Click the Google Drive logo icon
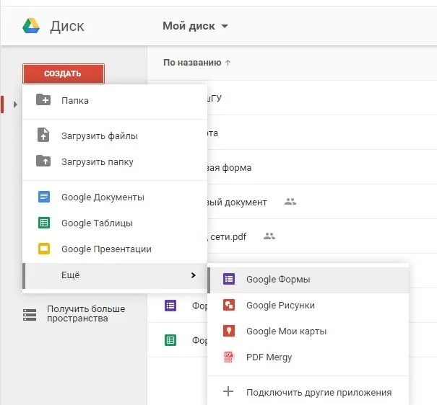 31,26
